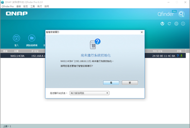Click the refresh icon in the header
Image resolution: width=190 pixels, height=128 pixels.
(169, 24)
